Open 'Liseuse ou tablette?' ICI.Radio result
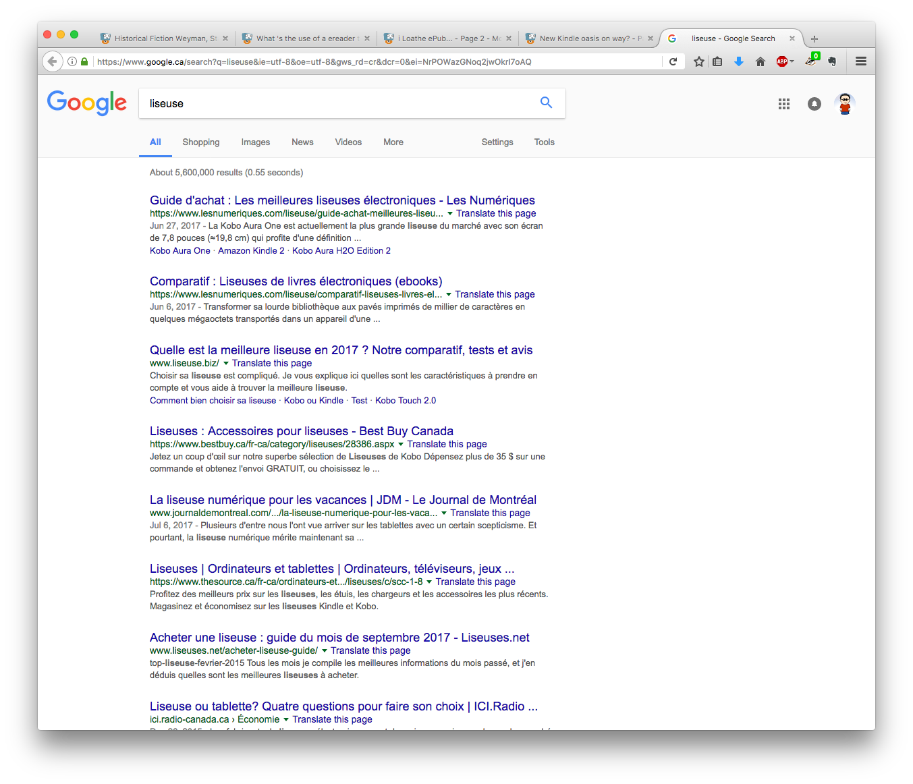The image size is (913, 784). pos(343,706)
